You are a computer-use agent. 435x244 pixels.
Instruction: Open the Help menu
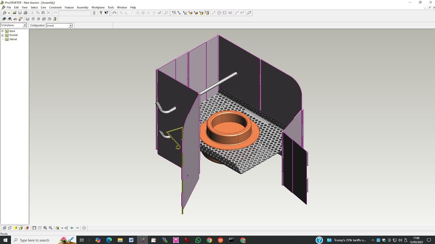pyautogui.click(x=133, y=7)
